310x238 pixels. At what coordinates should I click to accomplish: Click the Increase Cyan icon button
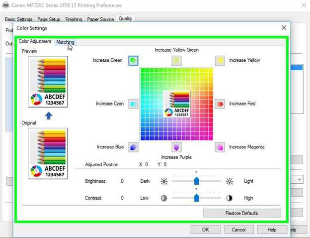point(133,104)
